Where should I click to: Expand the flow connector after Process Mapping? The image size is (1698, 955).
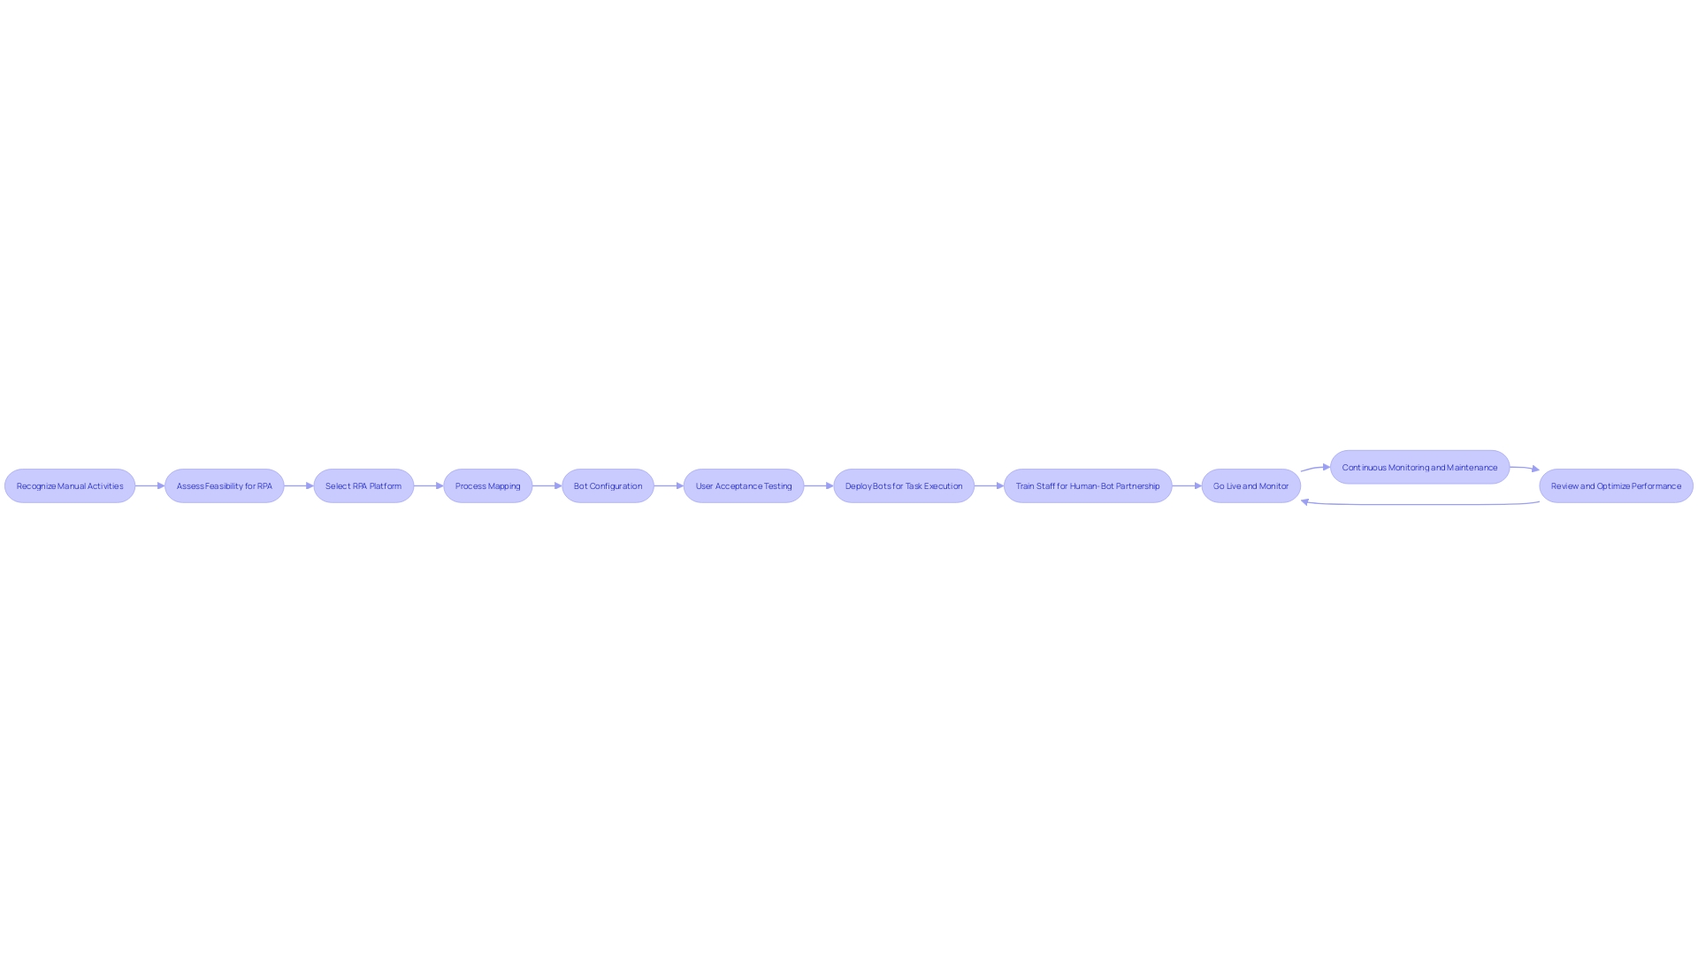[545, 485]
